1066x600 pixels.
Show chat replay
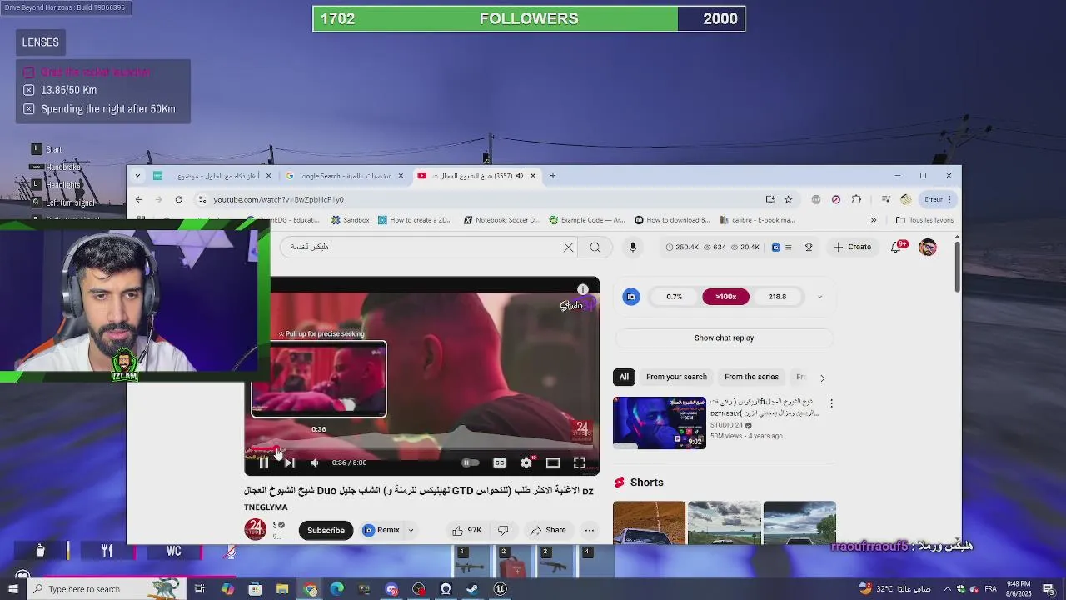724,337
